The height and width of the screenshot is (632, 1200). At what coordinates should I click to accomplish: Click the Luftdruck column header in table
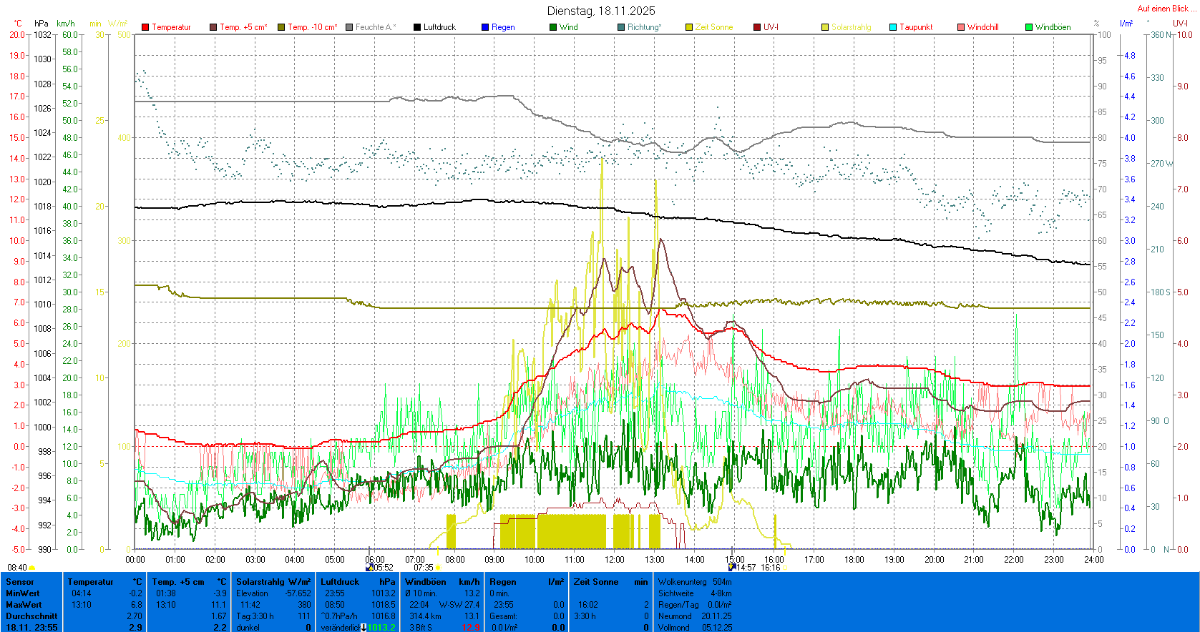pos(340,582)
